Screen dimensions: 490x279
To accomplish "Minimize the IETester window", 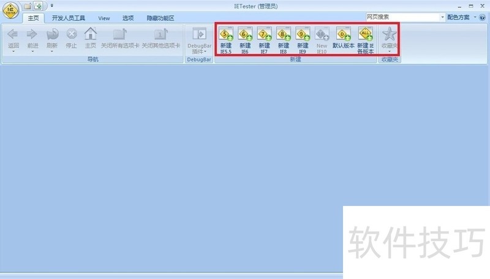I will coord(459,6).
